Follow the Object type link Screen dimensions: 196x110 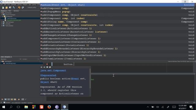point(44,82)
